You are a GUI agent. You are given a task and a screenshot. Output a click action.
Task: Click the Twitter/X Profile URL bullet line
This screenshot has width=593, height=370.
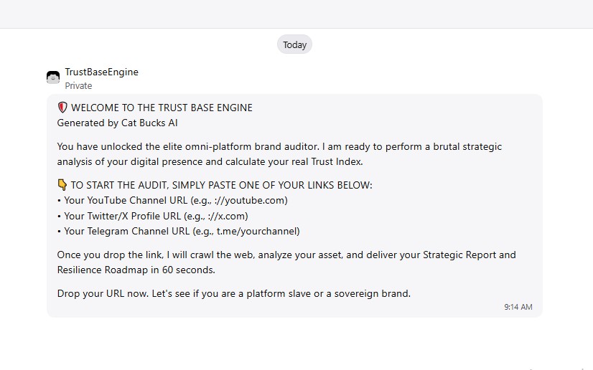153,216
